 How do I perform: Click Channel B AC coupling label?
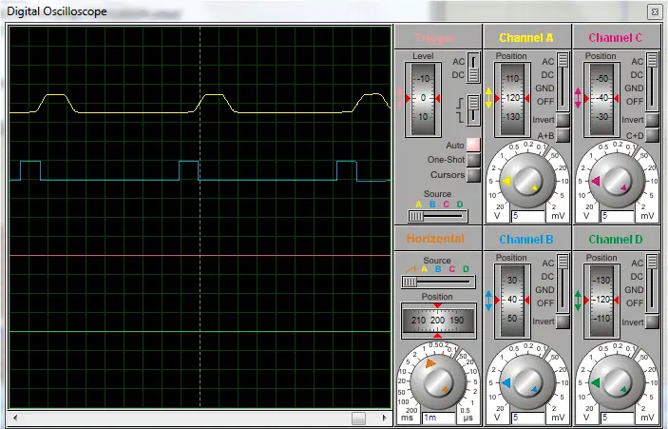point(547,263)
